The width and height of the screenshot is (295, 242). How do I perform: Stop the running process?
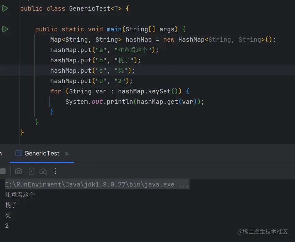tap(3, 171)
